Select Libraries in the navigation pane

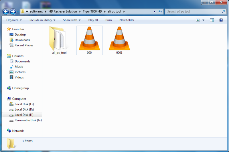[18, 56]
